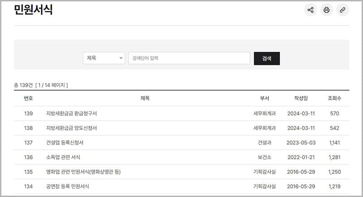Click the 민원서식 page heading
Image resolution: width=363 pixels, height=197 pixels.
[34, 10]
